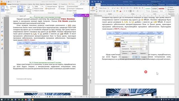Switch to Foxit Start (Начать) document tab

(x=7, y=16)
